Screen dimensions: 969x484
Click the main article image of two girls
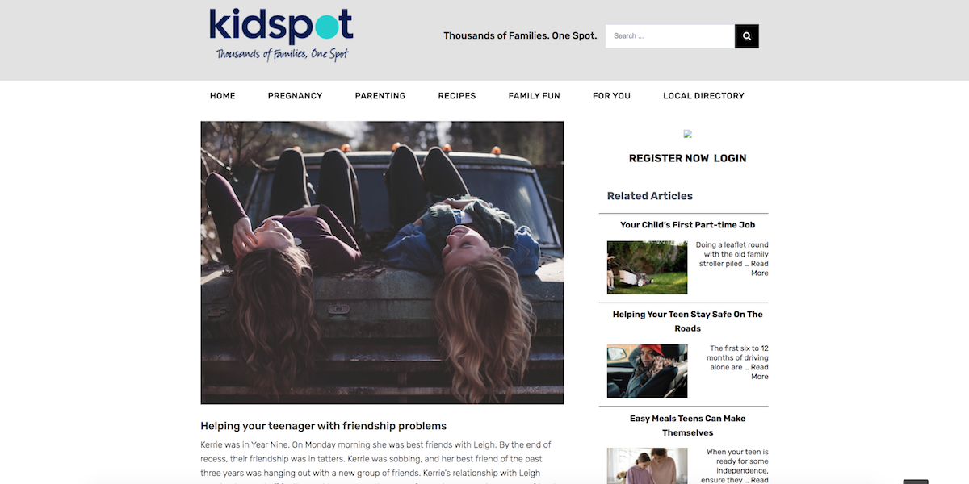point(382,263)
